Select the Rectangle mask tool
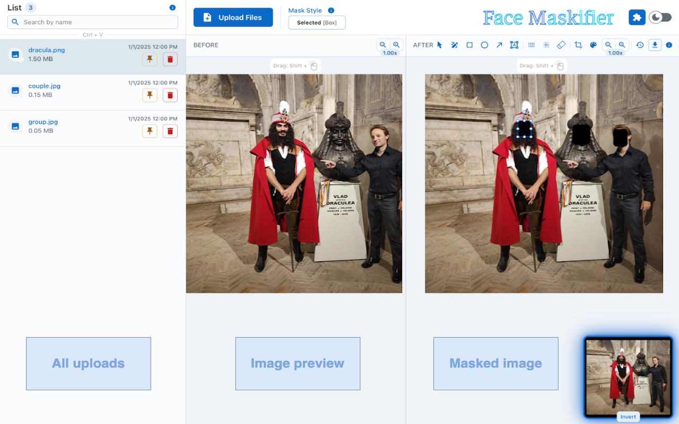The image size is (679, 424). pyautogui.click(x=469, y=45)
